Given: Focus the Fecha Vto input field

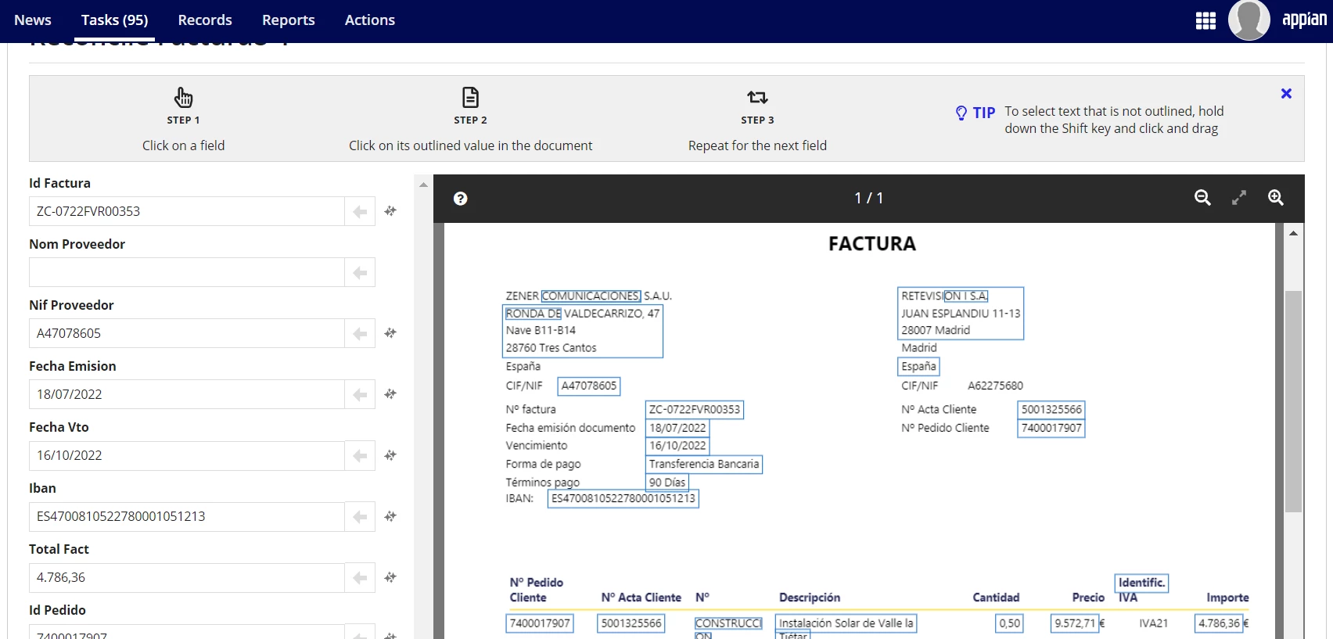Looking at the screenshot, I should [x=187, y=455].
